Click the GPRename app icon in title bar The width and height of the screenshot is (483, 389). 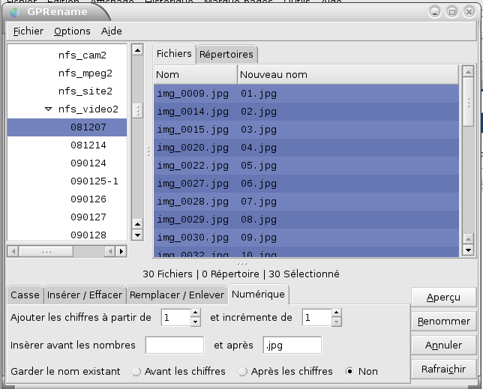pyautogui.click(x=14, y=11)
